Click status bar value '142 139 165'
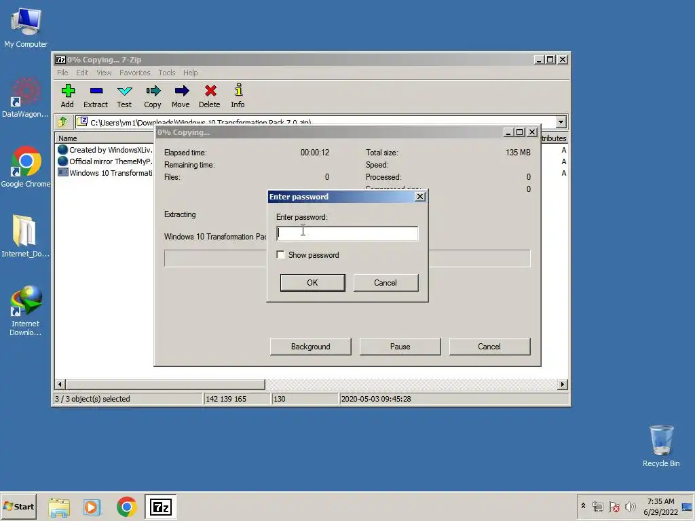 tap(226, 399)
